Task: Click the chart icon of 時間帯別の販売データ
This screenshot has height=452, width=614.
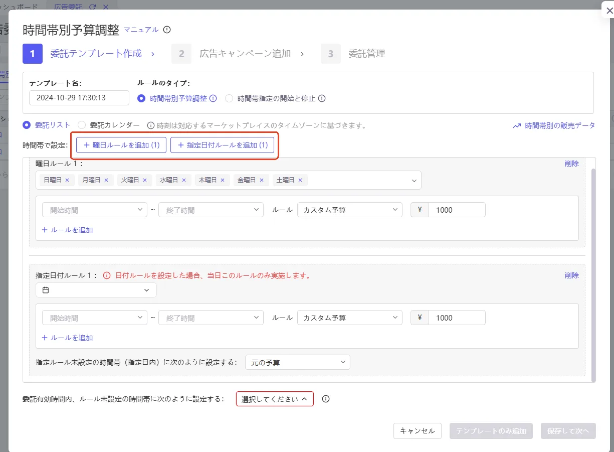Action: [517, 126]
